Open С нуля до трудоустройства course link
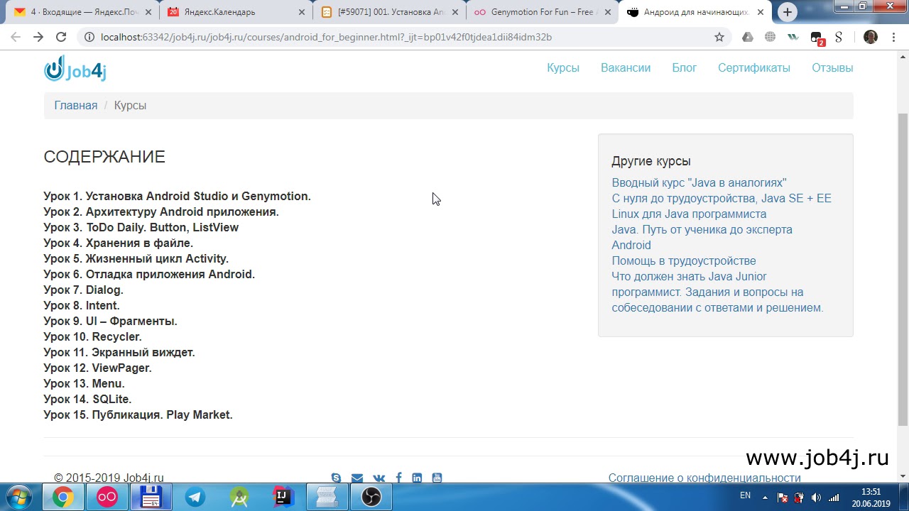 pos(722,198)
